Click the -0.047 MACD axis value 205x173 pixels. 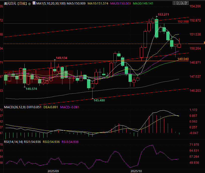point(194,133)
